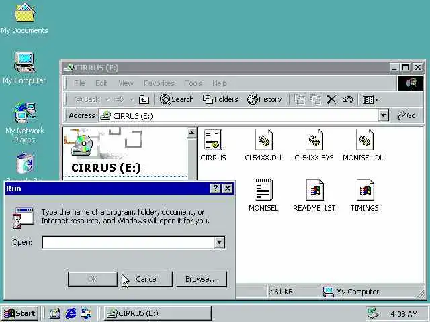Viewport: 430px width, 322px height.
Task: Click the CIRRUS (E:) taskbar button
Action: (x=158, y=313)
